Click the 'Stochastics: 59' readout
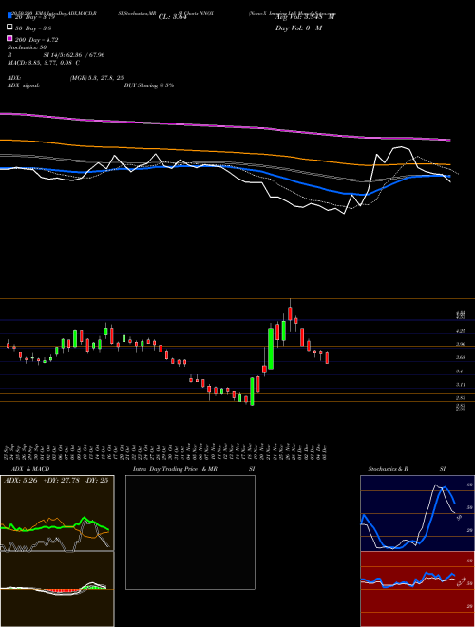This screenshot has width=475, height=627. coord(28,47)
